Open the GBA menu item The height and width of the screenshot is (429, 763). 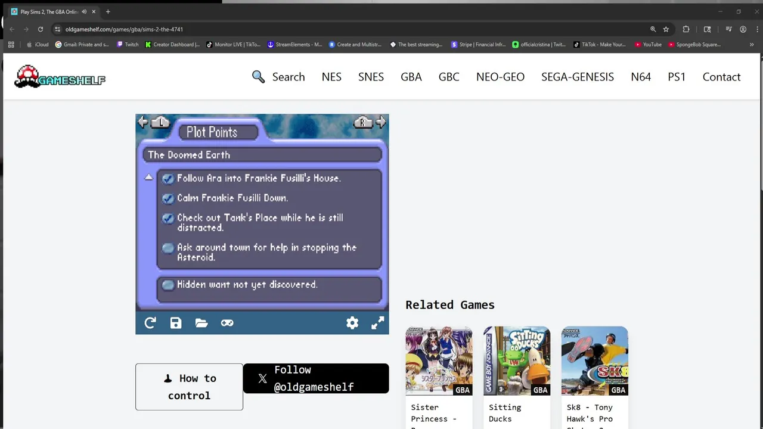411,77
